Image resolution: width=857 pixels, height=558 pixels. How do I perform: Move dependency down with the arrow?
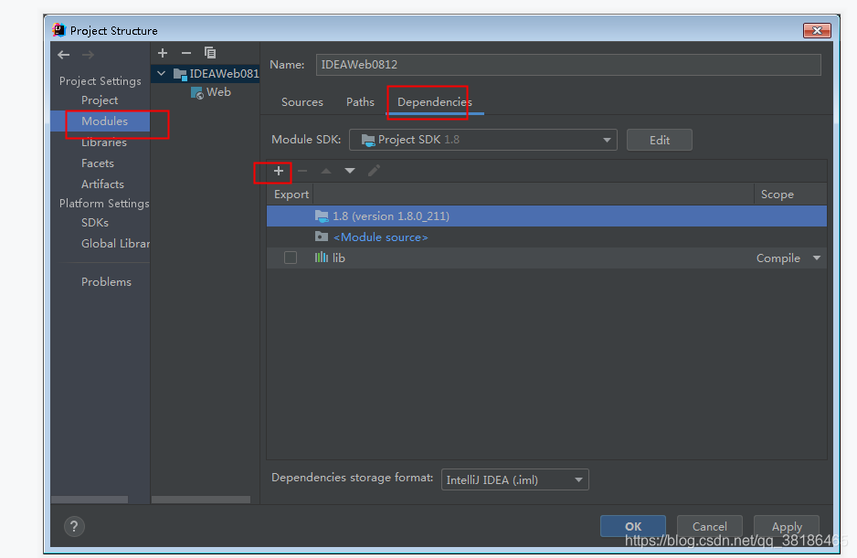350,171
